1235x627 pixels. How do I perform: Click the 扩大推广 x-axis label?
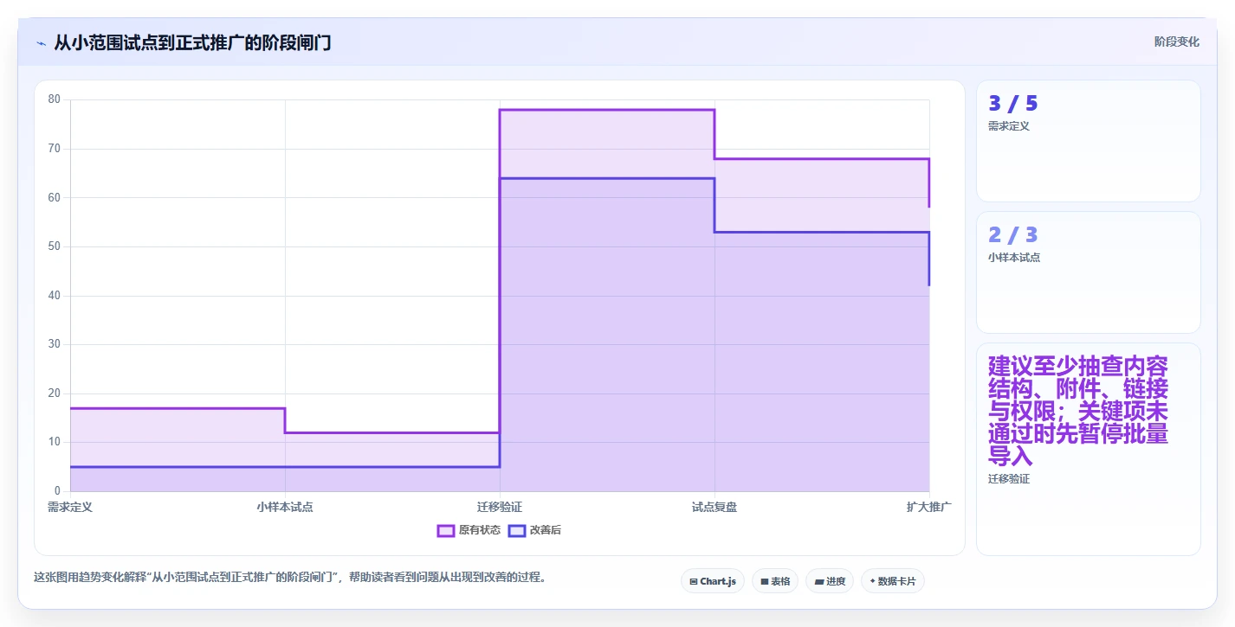point(929,507)
